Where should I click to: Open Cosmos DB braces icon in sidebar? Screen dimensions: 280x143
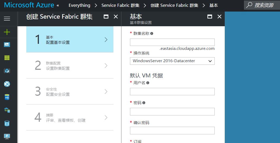pos(7,123)
